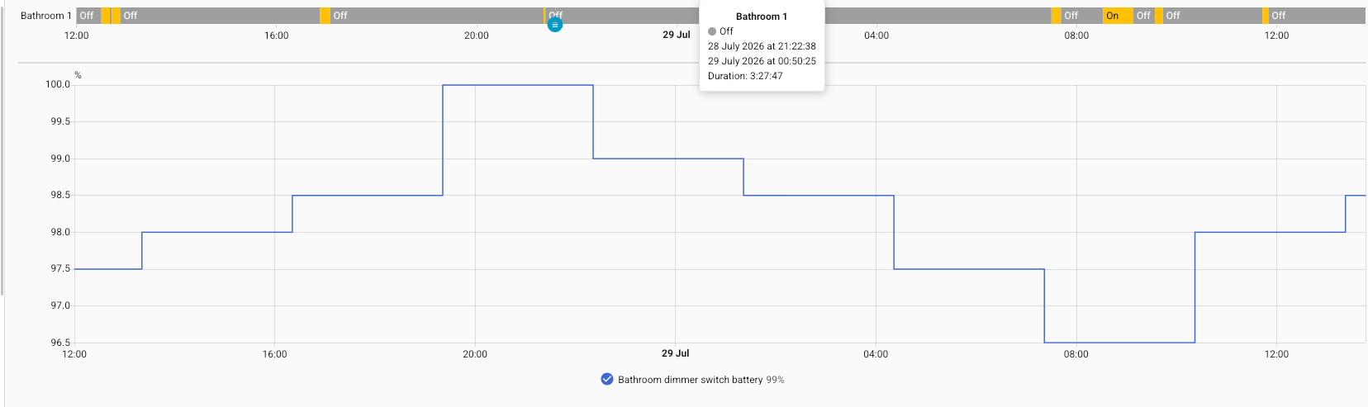
Task: Click the short Off segment following the 'On' block
Action: point(1144,16)
